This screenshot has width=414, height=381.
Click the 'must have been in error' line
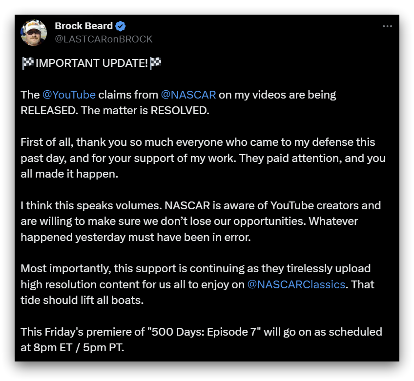(x=189, y=237)
